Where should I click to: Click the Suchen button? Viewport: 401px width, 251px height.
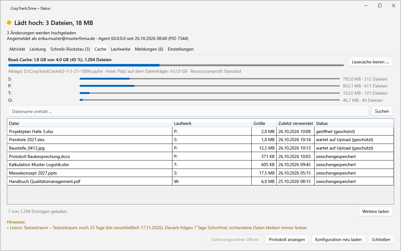[x=382, y=111]
